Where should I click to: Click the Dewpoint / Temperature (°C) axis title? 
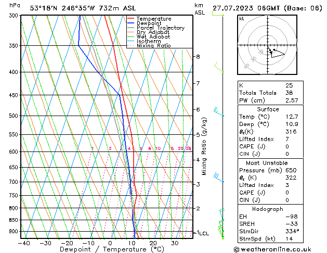112,249
